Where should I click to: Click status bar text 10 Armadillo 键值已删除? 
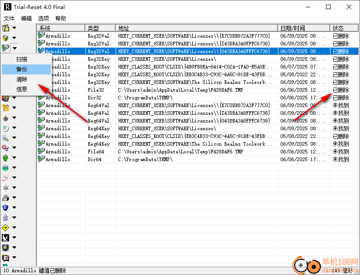click(34, 270)
